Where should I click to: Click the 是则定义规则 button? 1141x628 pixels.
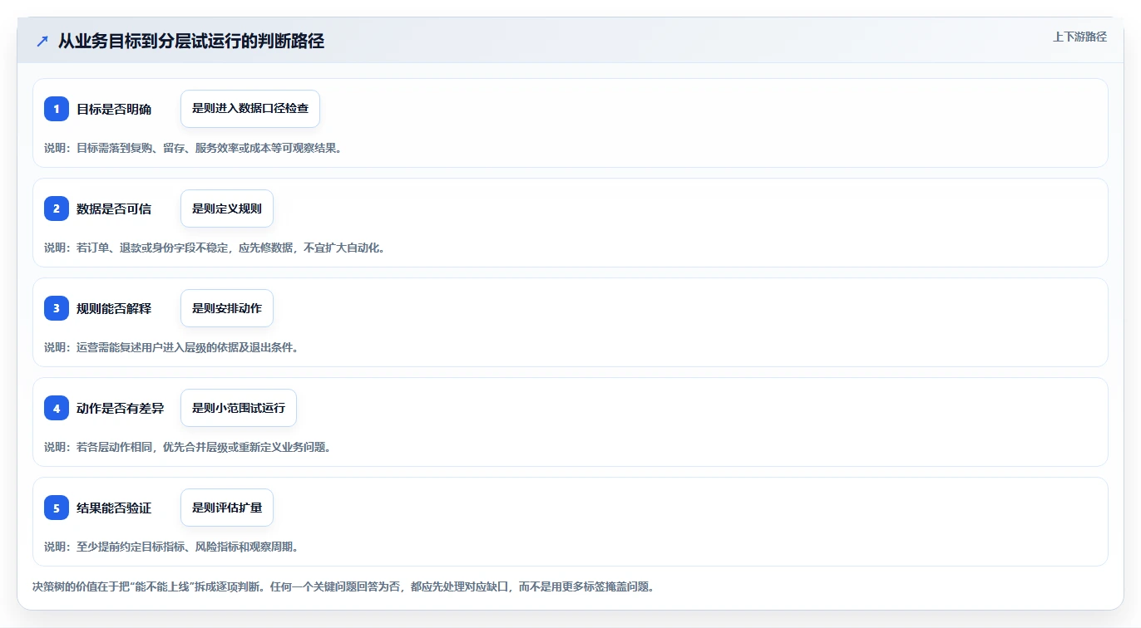click(x=227, y=209)
